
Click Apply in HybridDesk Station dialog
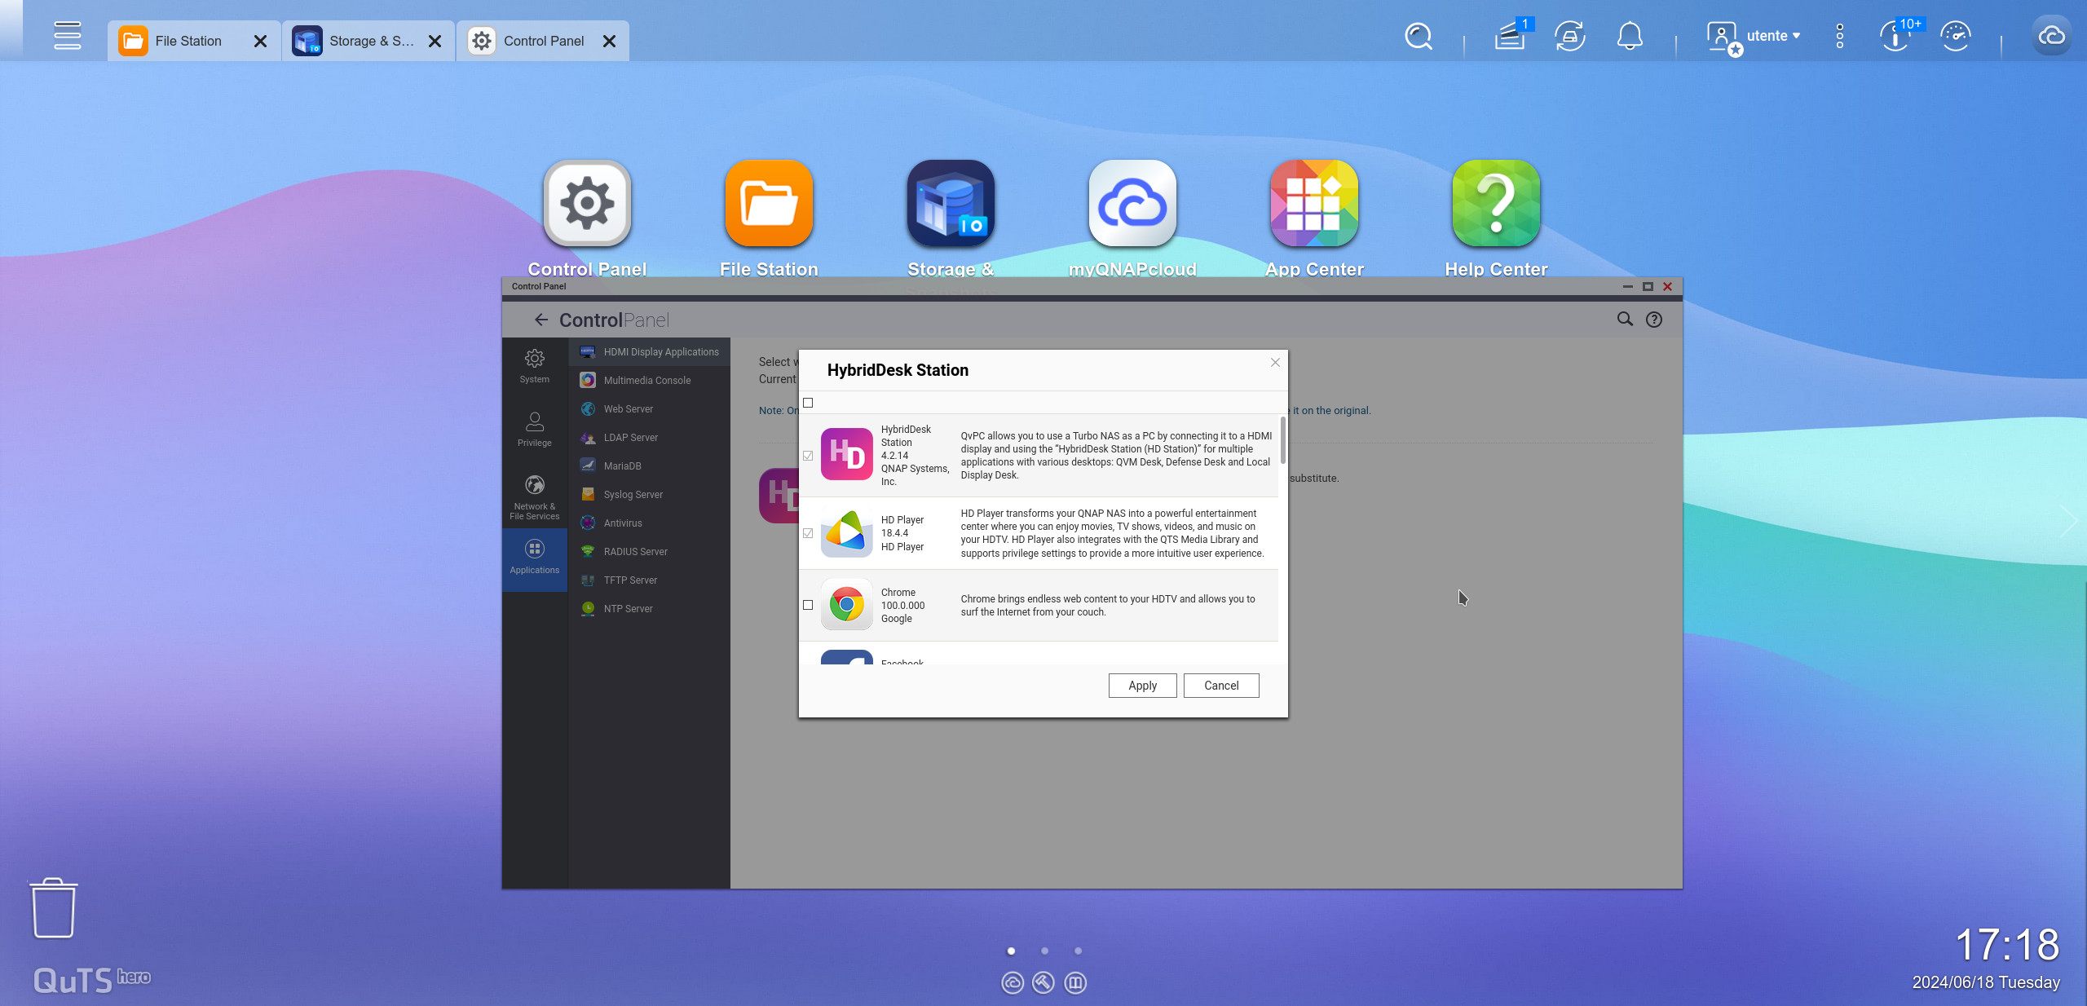[1142, 686]
